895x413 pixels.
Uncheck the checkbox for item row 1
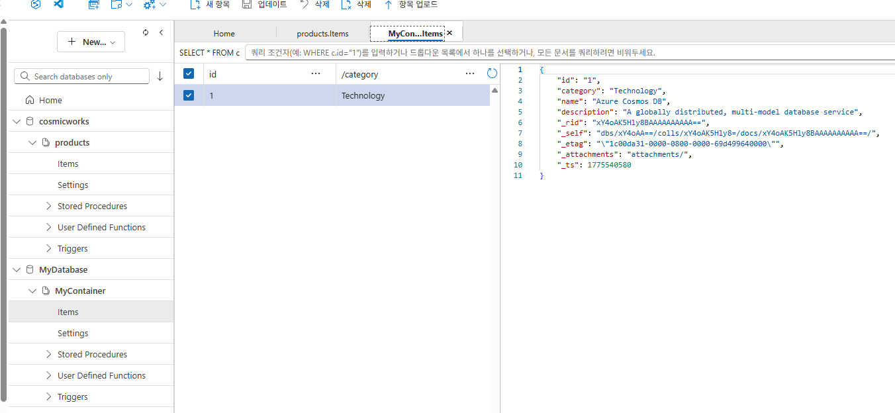(189, 95)
